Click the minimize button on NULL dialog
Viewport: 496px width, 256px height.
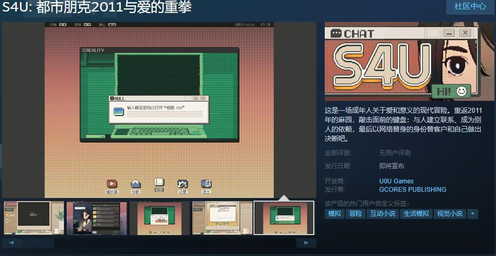click(x=196, y=98)
